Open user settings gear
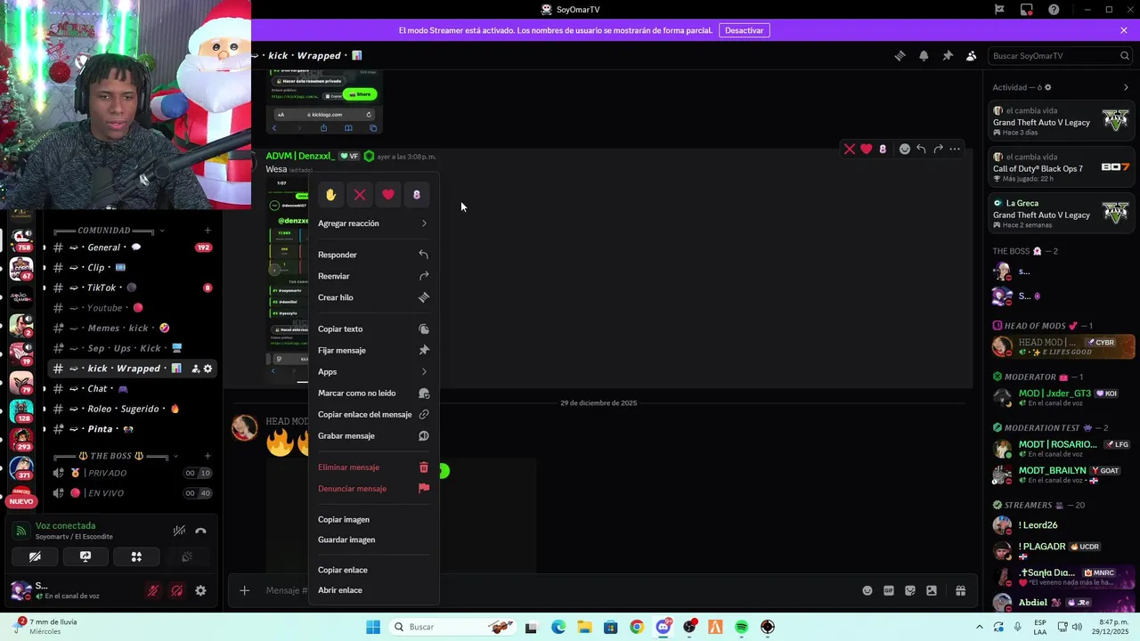Screen dimensions: 1140x641 [200, 590]
